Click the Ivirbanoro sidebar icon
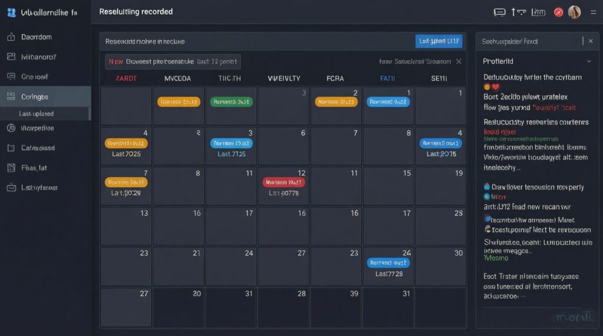The image size is (603, 336). [x=11, y=57]
